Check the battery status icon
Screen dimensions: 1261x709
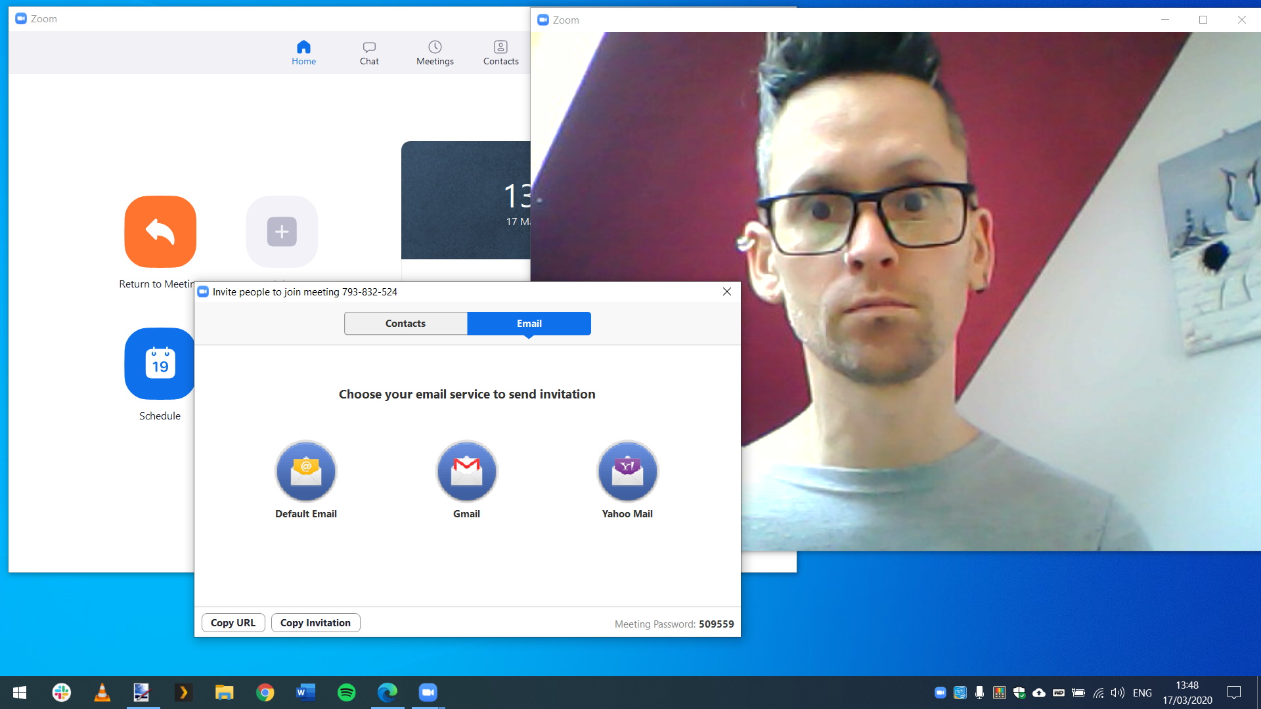coord(1078,693)
